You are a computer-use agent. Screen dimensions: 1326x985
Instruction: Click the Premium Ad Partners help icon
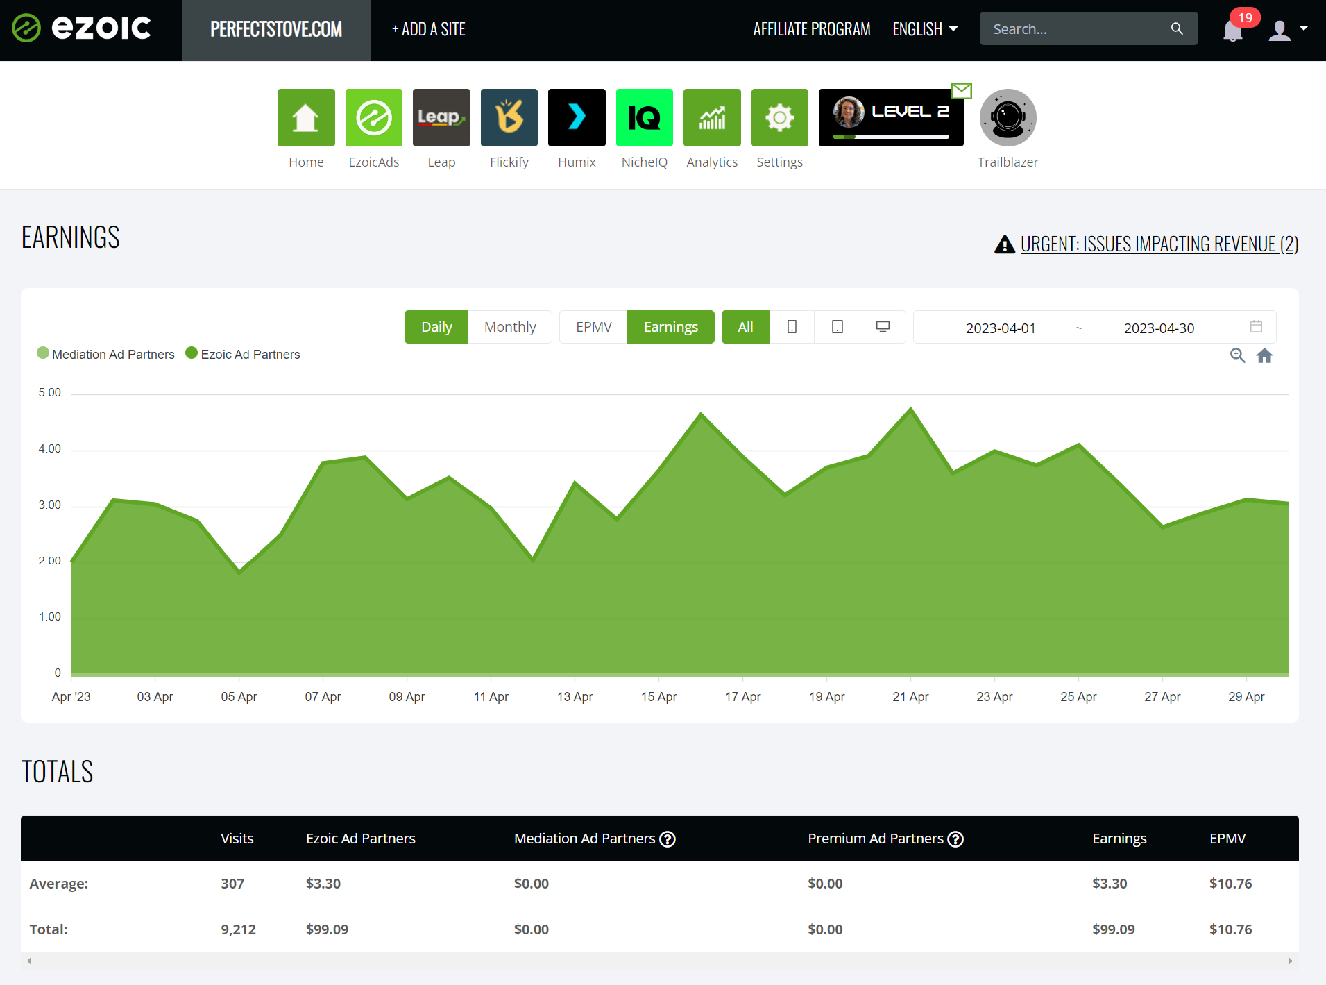pyautogui.click(x=955, y=839)
